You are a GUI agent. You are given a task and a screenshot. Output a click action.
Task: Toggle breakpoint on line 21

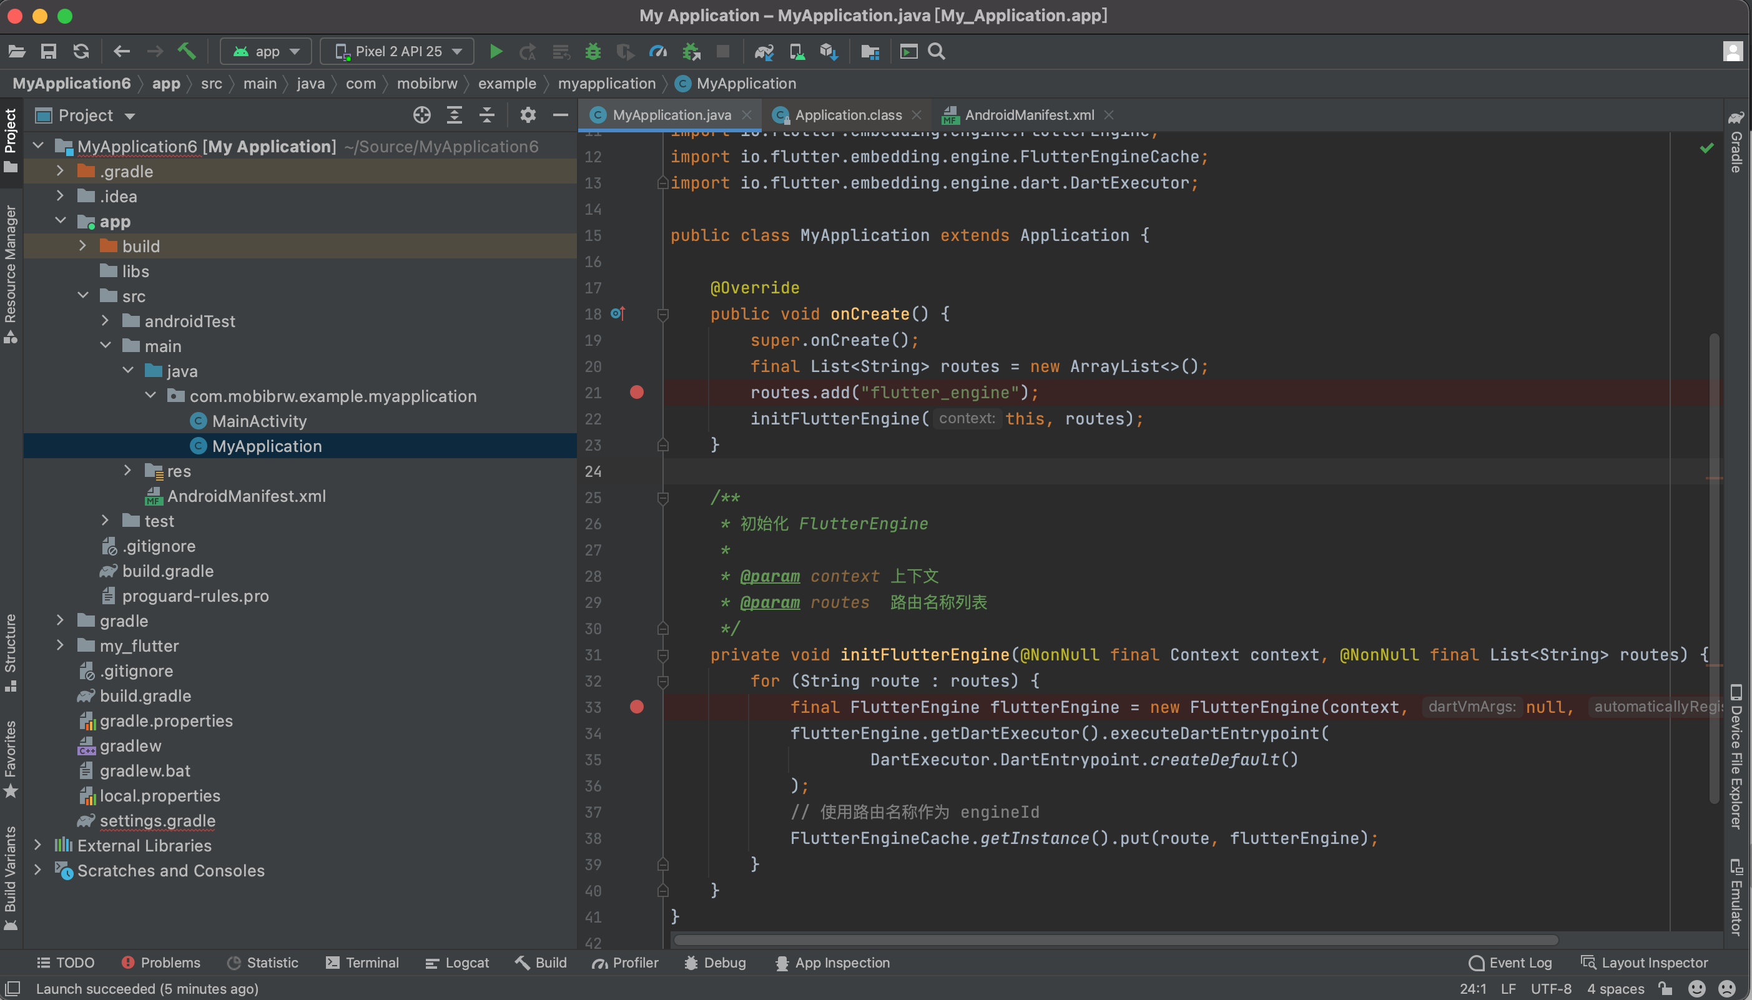pyautogui.click(x=637, y=392)
